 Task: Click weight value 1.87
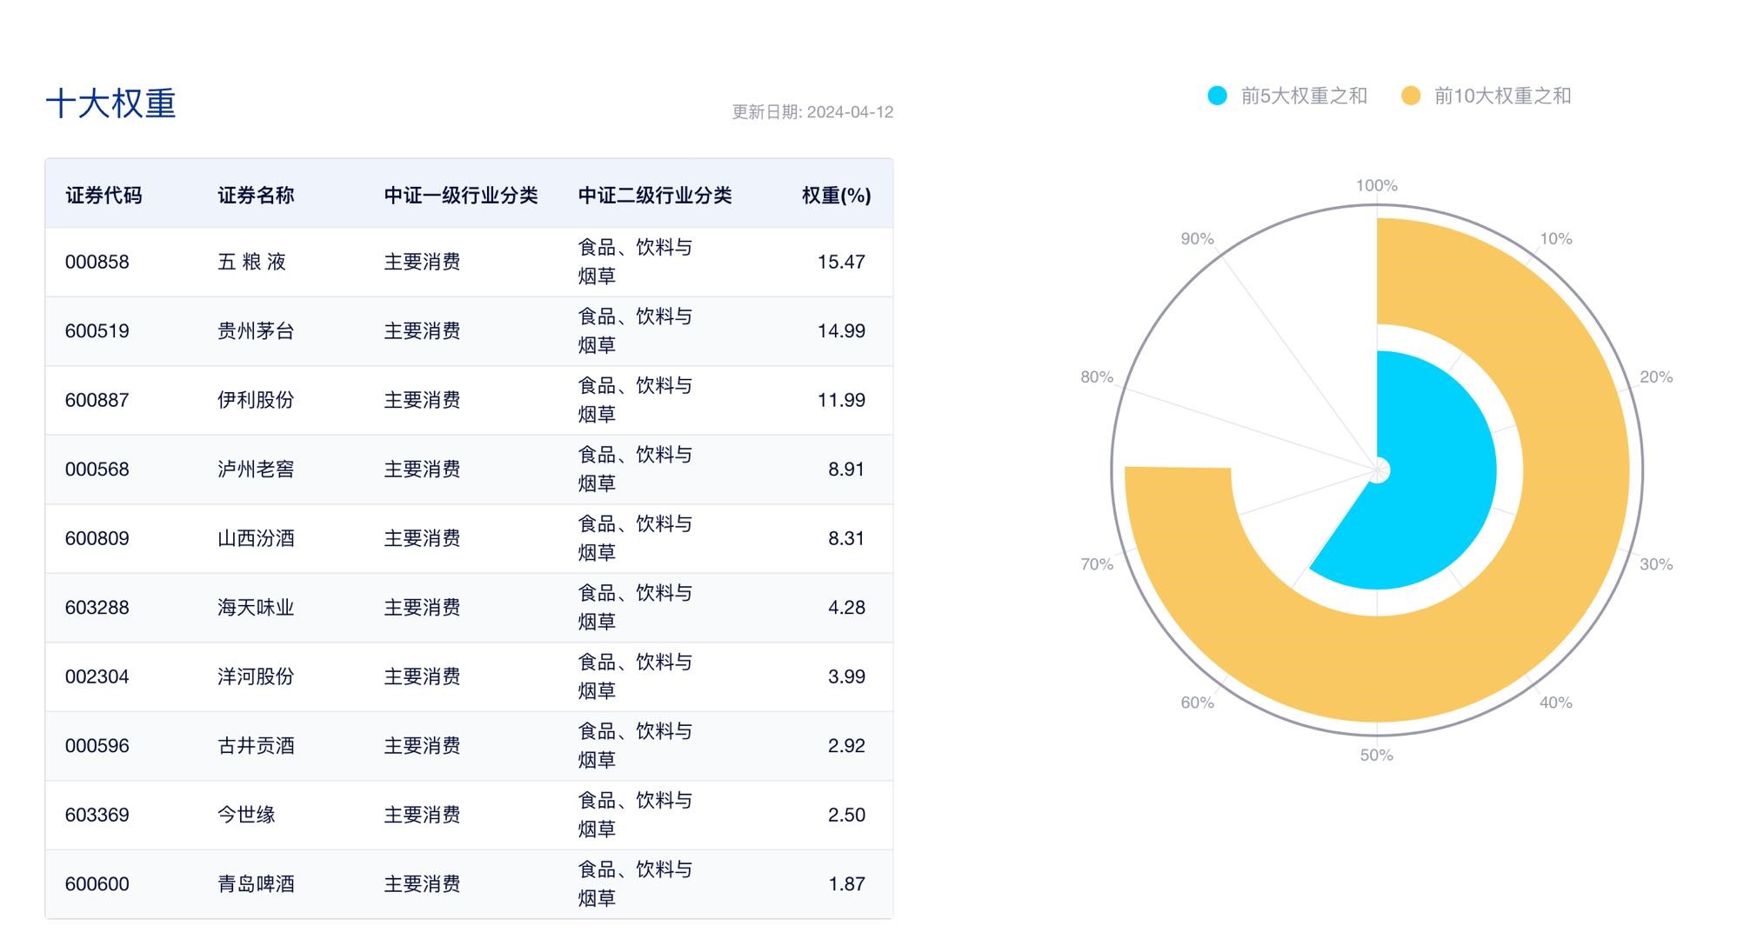pos(846,883)
